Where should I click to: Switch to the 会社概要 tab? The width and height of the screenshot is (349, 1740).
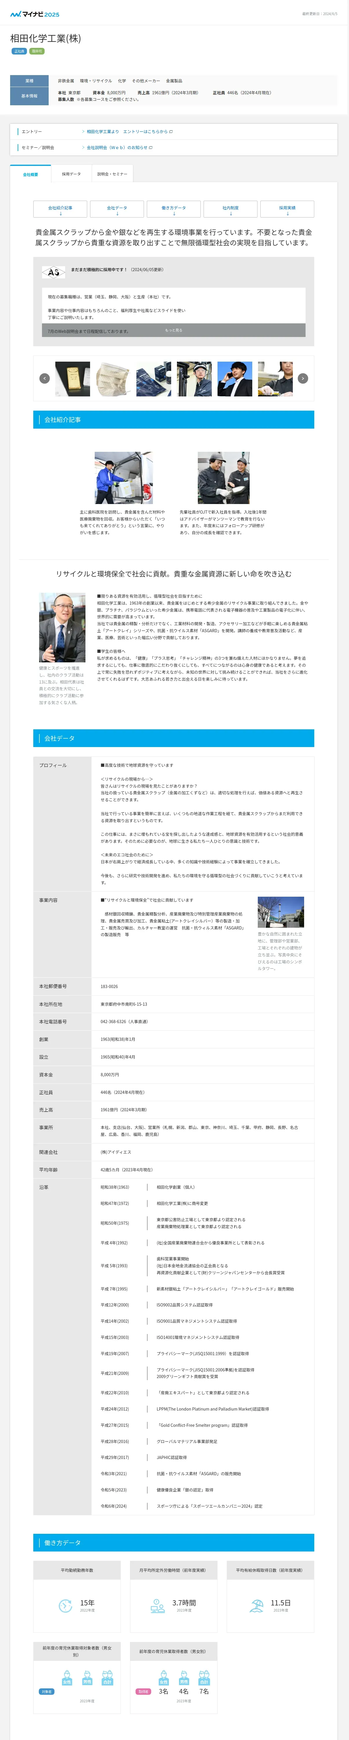point(30,174)
